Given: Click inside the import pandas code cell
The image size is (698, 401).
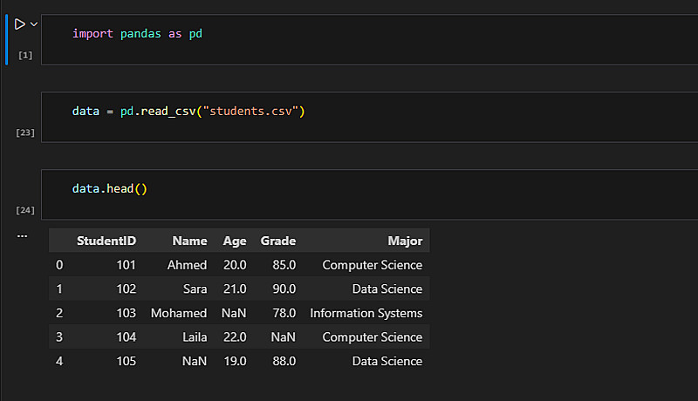Looking at the screenshot, I should (x=349, y=39).
